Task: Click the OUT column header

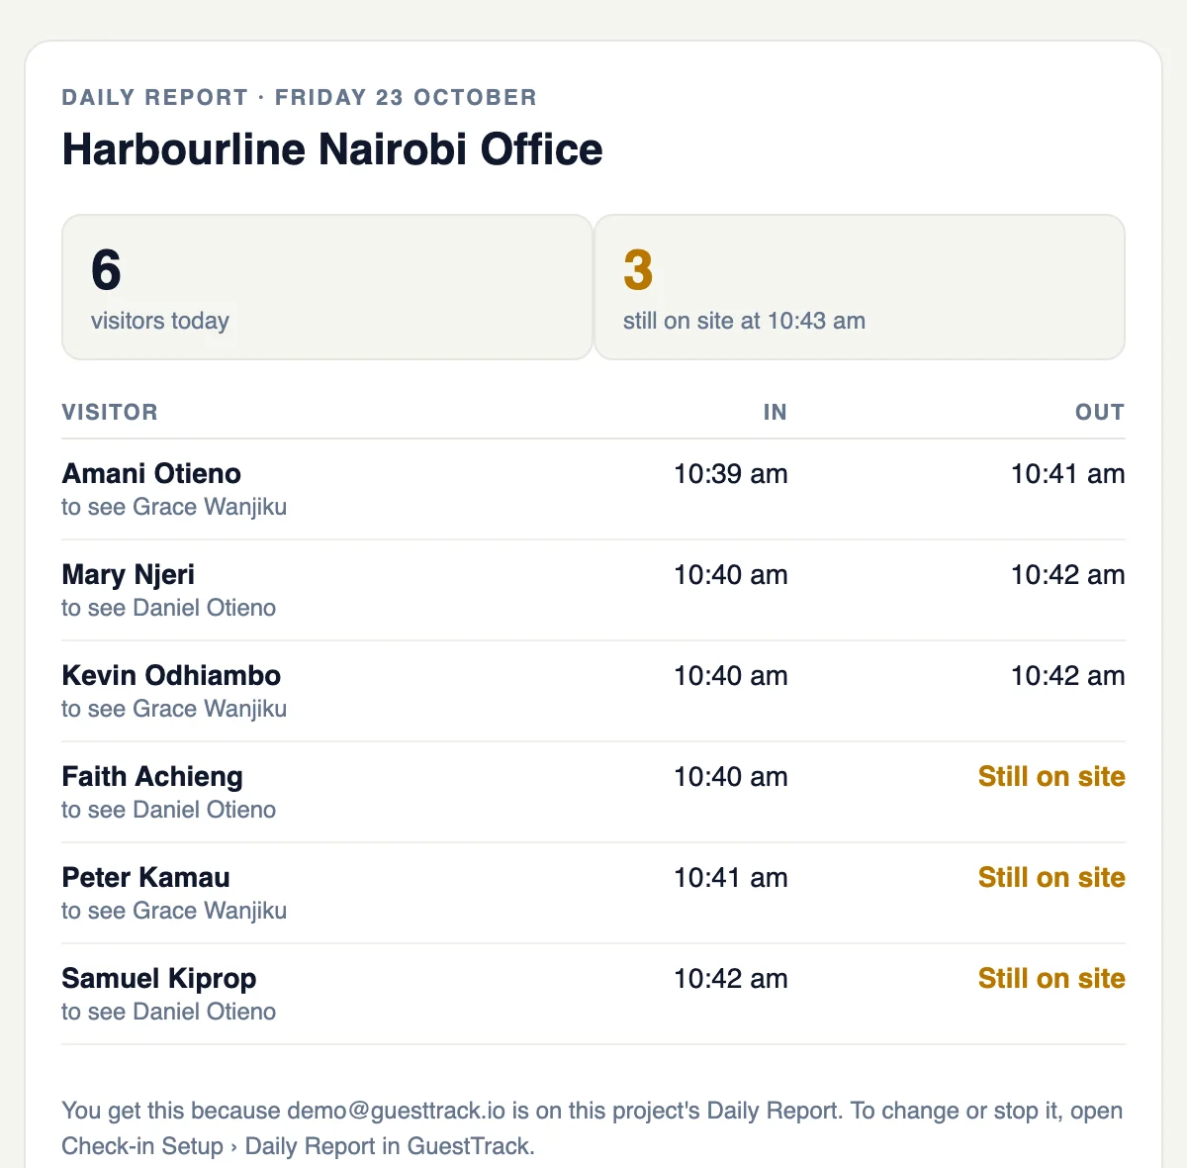Action: (1100, 412)
